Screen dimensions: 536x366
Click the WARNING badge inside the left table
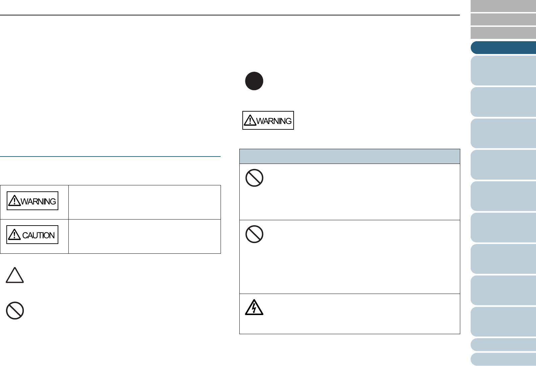(x=33, y=201)
